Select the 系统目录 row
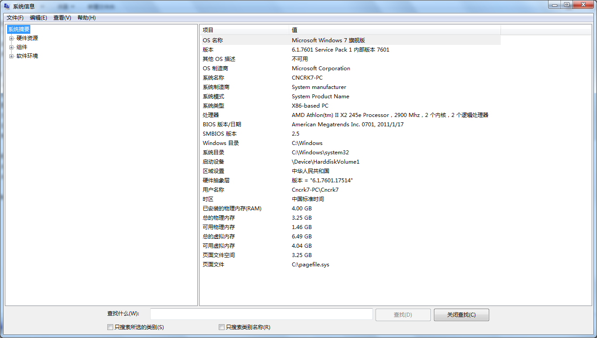This screenshot has width=597, height=338. pos(350,153)
